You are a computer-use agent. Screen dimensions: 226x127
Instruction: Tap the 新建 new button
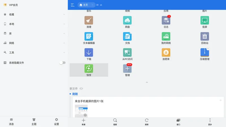83,122
